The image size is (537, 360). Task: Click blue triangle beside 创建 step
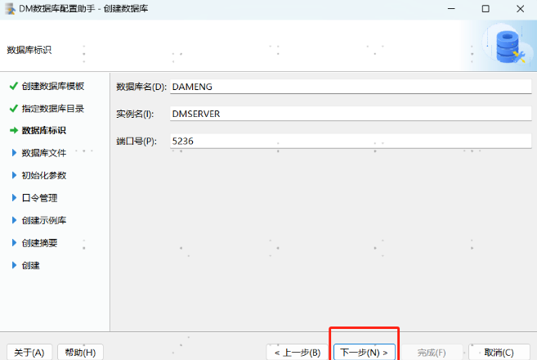[14, 265]
